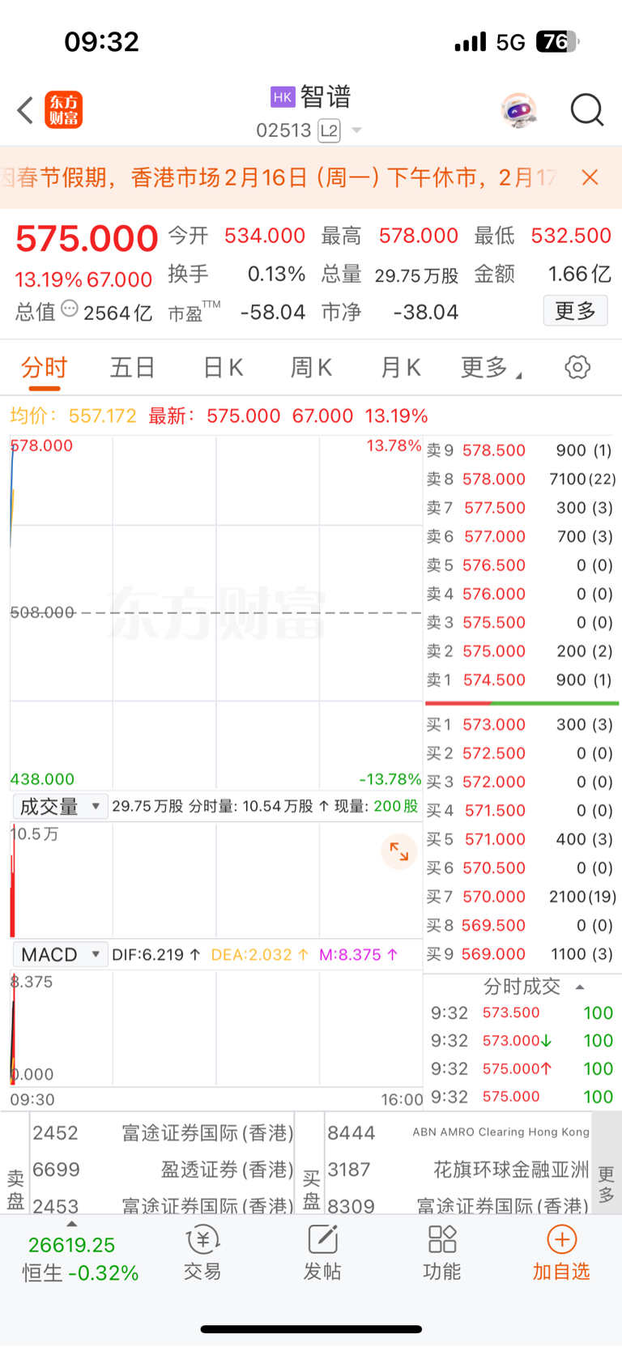622x1347 pixels.
Task: Expand chart to fullscreen
Action: [x=399, y=851]
